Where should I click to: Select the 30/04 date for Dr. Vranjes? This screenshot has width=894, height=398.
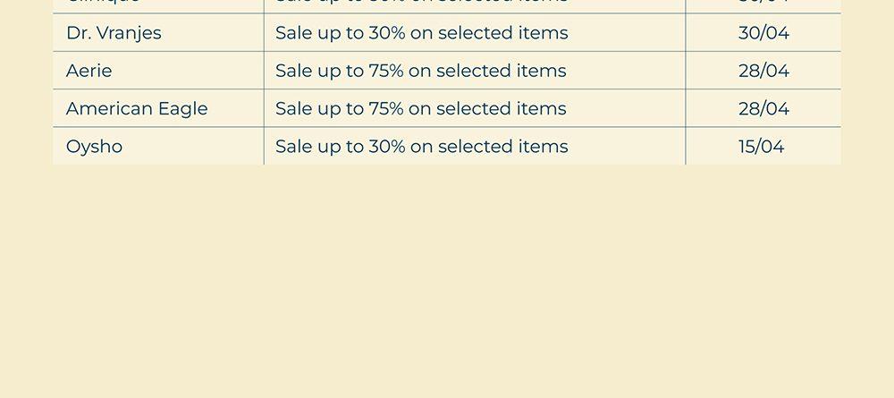pyautogui.click(x=763, y=33)
